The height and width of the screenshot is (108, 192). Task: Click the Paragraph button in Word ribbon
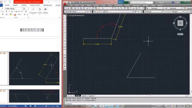click(x=33, y=11)
